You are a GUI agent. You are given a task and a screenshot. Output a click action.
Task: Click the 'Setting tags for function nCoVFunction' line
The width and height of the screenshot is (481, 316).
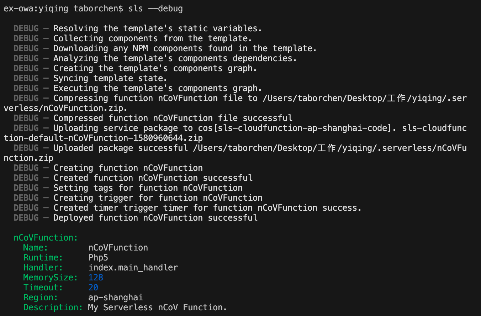pyautogui.click(x=148, y=188)
